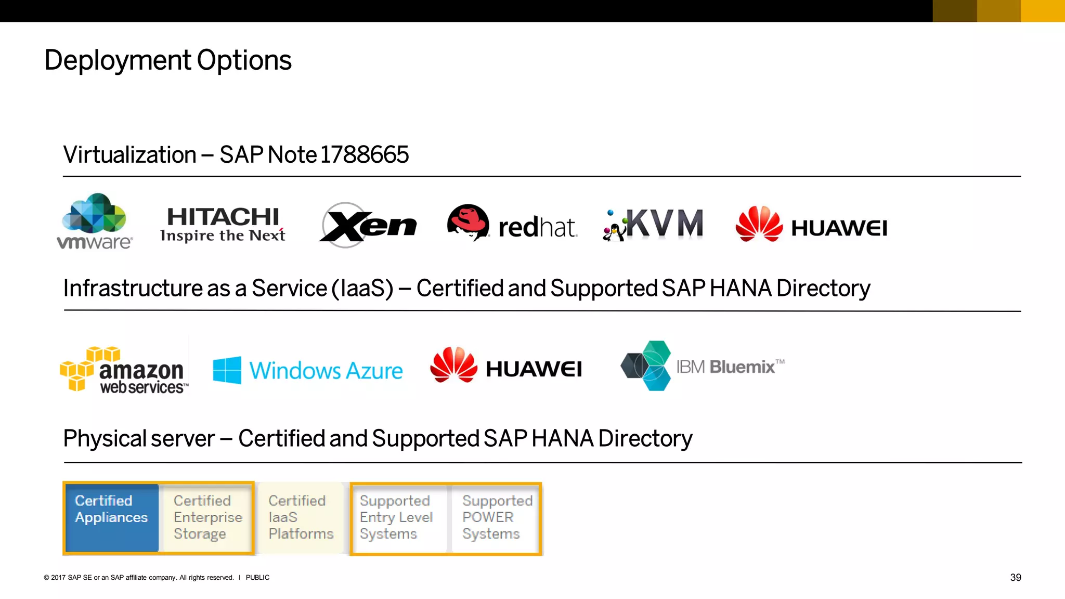Click the Infrastructure as a Service heading
1065x599 pixels.
pyautogui.click(x=466, y=288)
